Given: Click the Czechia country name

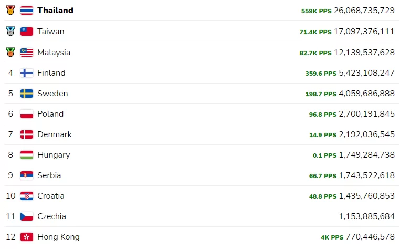Looking at the screenshot, I should tap(51, 216).
